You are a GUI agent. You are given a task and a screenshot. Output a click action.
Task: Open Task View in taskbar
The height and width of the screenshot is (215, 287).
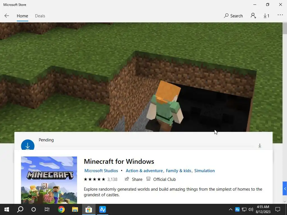pos(47,209)
